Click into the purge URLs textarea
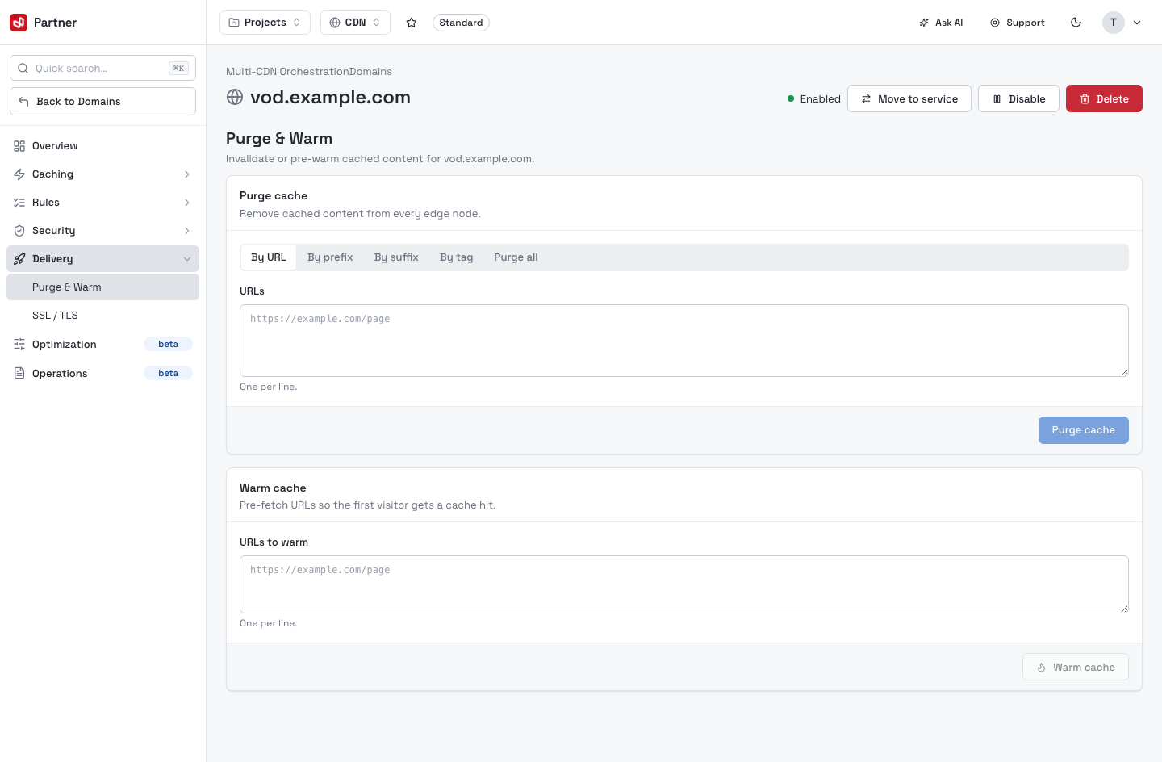 coord(684,341)
